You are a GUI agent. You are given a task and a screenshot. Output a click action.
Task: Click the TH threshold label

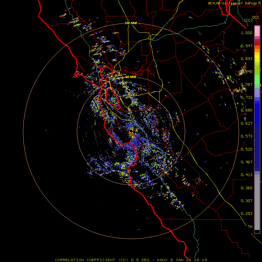tap(250, 227)
